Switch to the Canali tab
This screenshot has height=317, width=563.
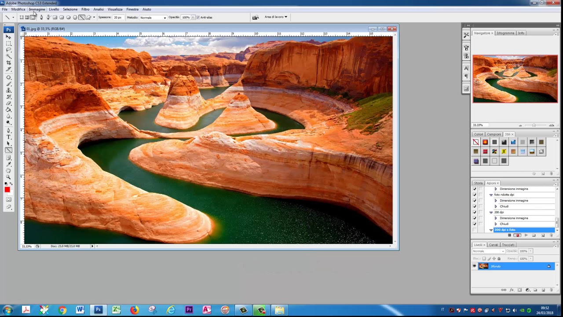click(494, 245)
